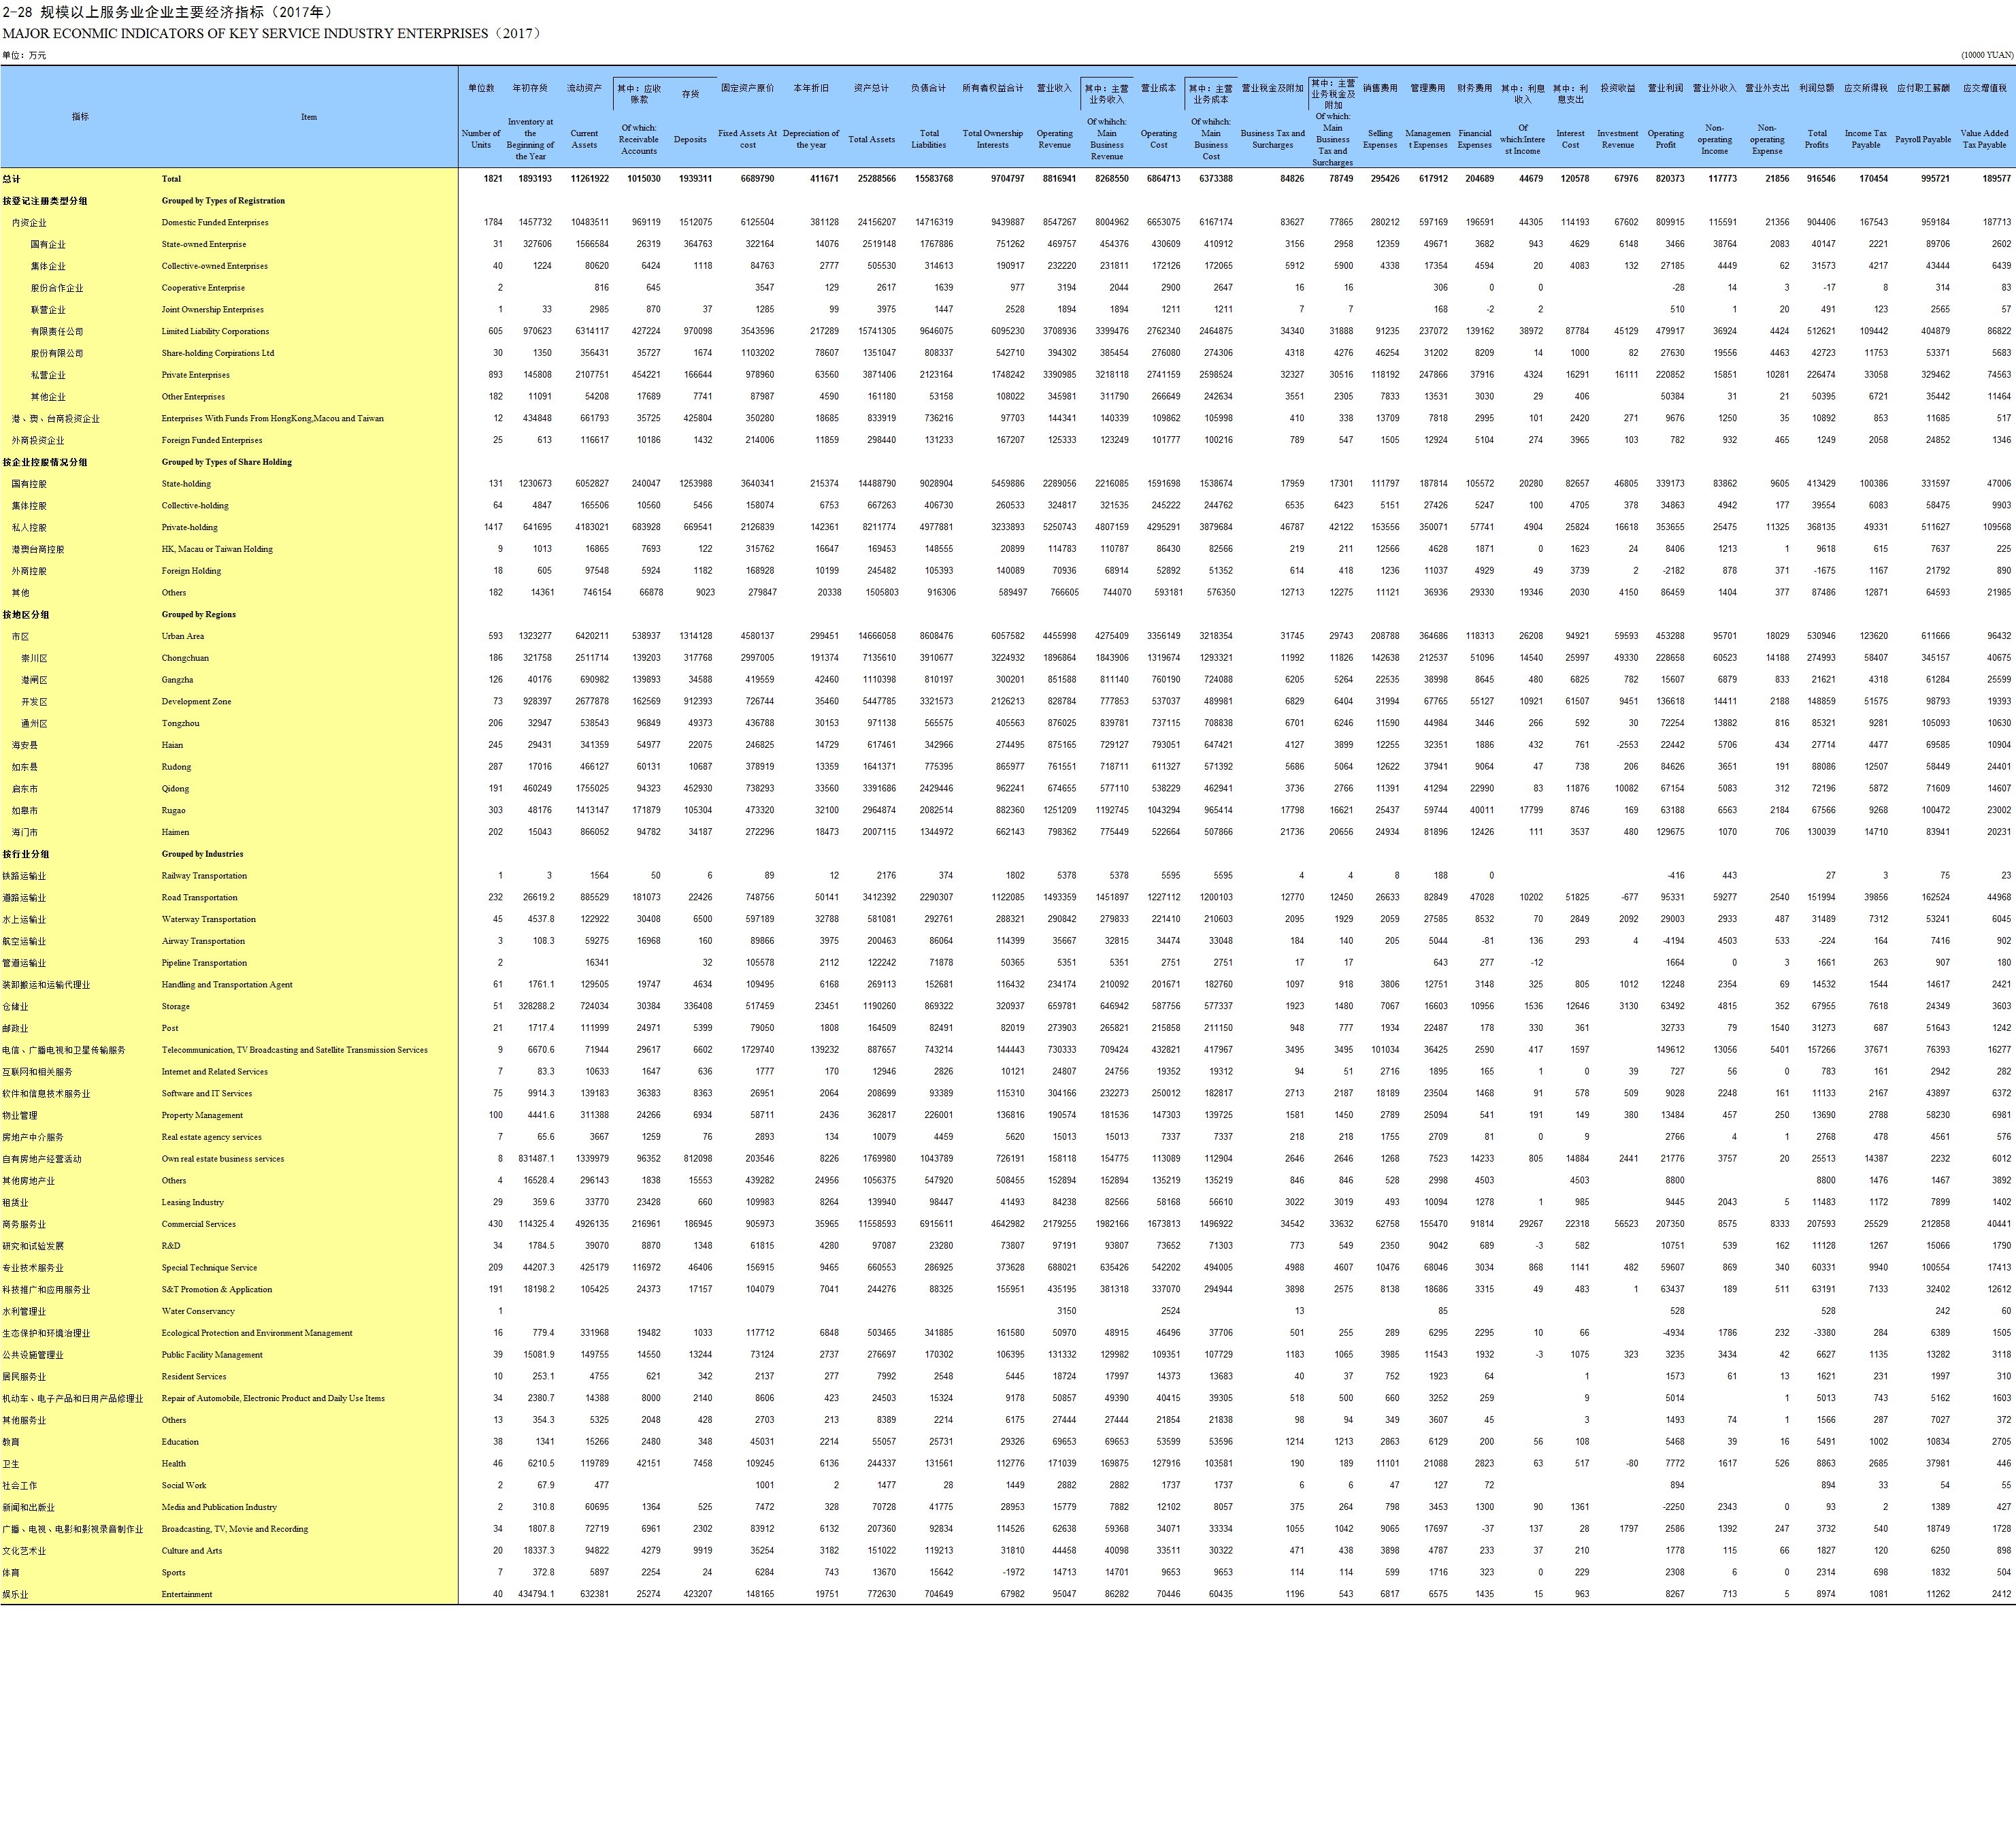Select the 'Software and IT Services' row
This screenshot has width=2016, height=1823.
click(x=207, y=1093)
